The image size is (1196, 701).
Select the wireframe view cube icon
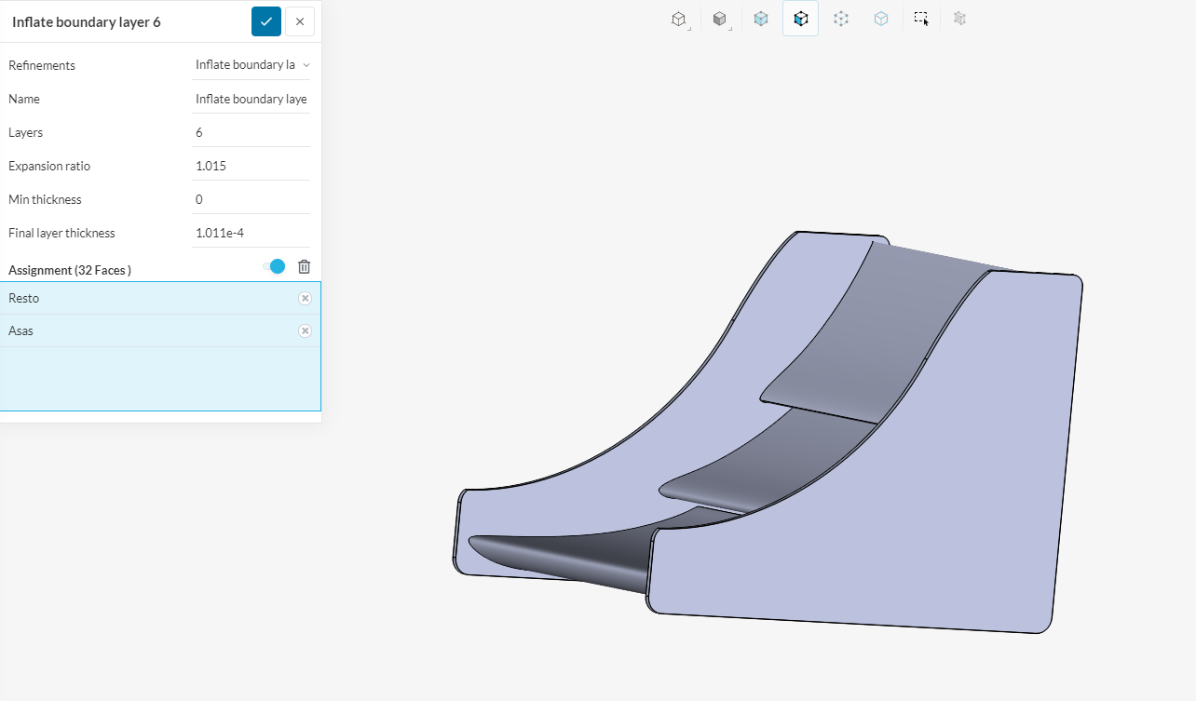678,19
